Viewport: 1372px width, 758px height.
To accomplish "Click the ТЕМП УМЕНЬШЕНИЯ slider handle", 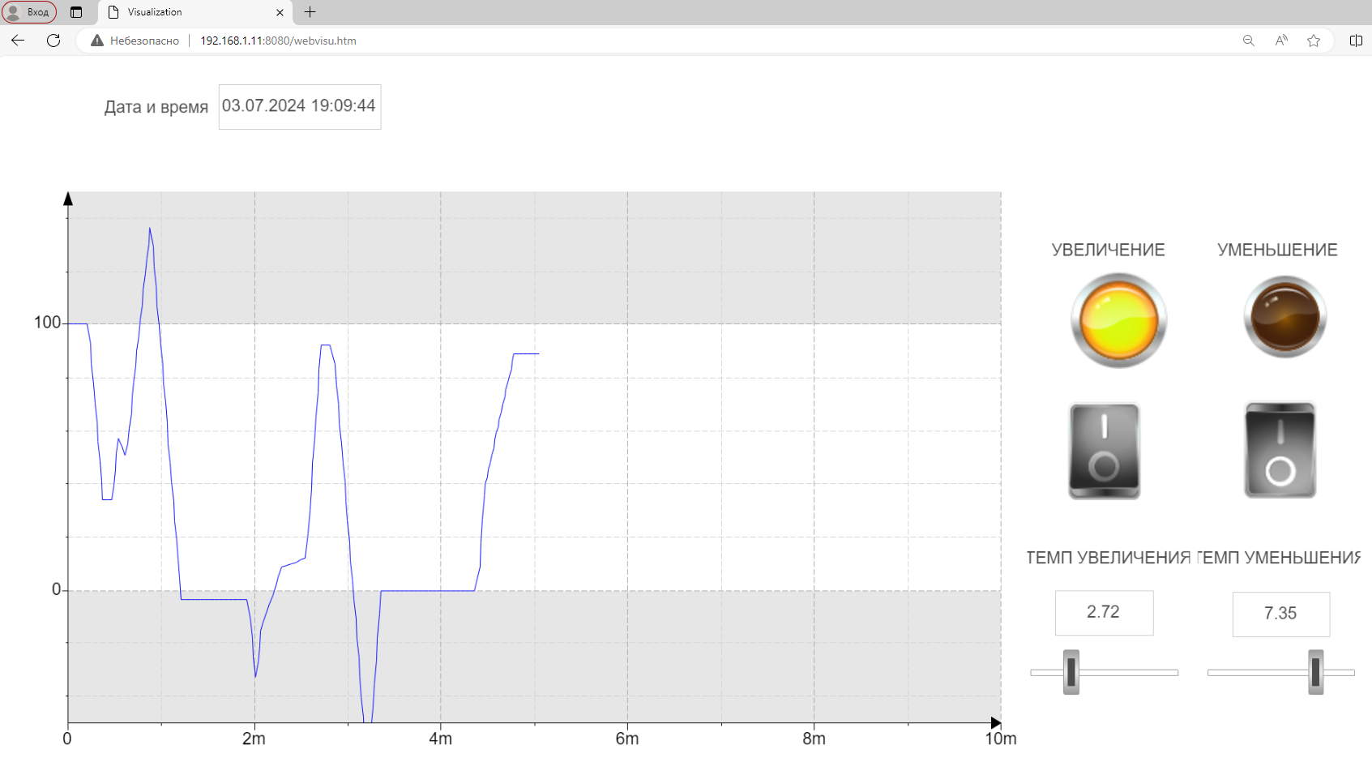I will 1315,672.
